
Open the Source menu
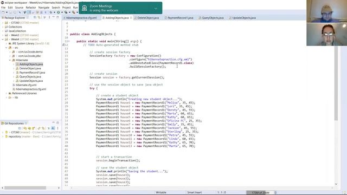click(x=19, y=8)
